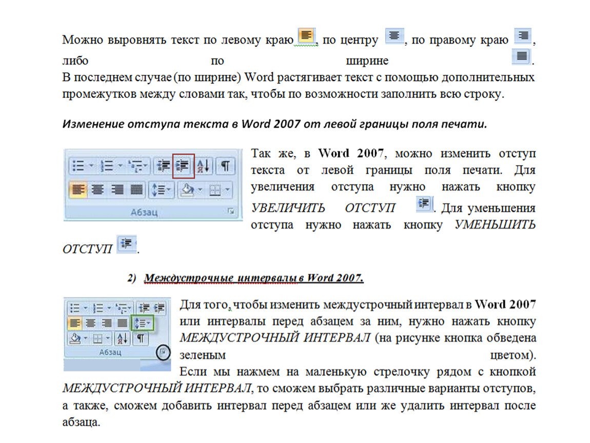Click italic words 'УВЕЛИЧИТЬ ОТСТУП'
The height and width of the screenshot is (443, 590).
pyautogui.click(x=323, y=208)
